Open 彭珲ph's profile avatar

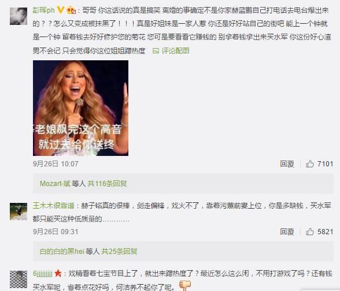point(19,16)
